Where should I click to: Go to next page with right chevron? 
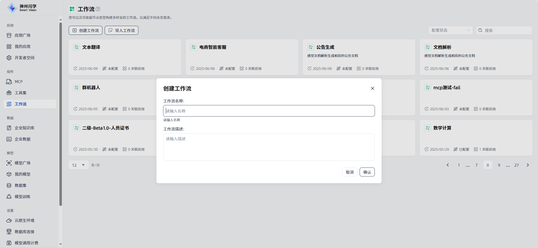528,165
